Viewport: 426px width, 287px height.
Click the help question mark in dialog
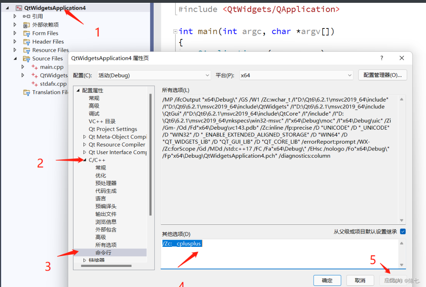pyautogui.click(x=382, y=58)
